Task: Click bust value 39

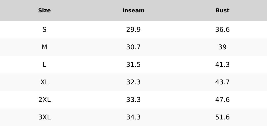Action: (222, 47)
